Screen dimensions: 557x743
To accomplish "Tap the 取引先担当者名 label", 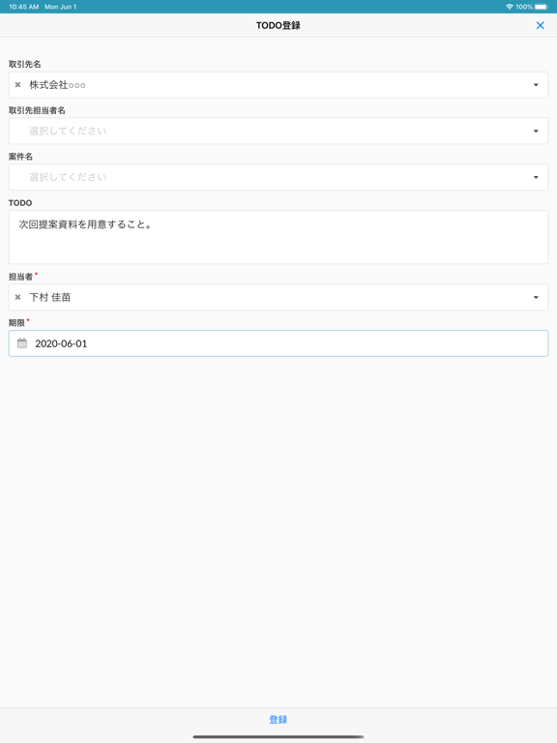I will 37,110.
